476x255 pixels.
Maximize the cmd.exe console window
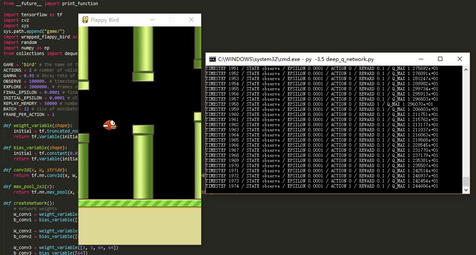(x=440, y=59)
